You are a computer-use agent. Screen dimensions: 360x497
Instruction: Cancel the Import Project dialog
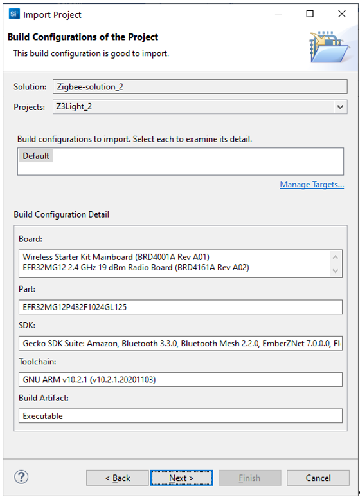coord(318,478)
